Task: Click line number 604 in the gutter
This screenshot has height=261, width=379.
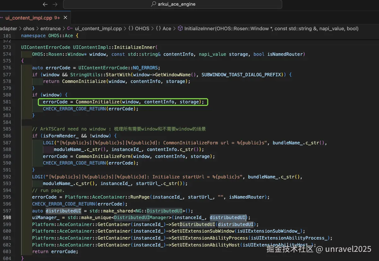Action: point(7,258)
